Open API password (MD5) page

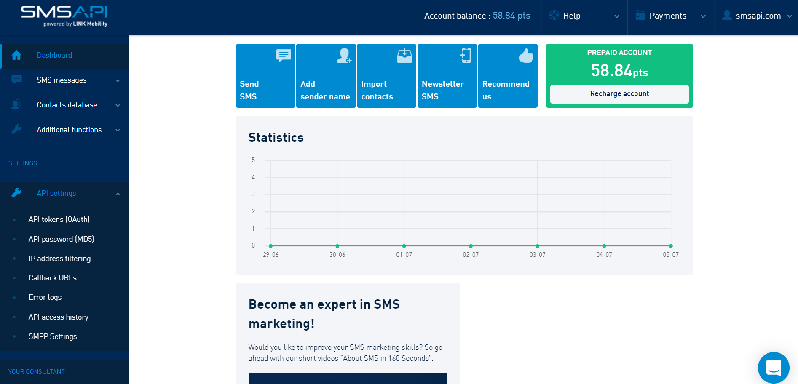point(61,239)
